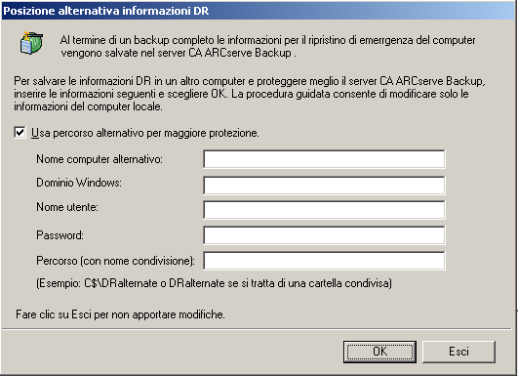Click the 'Per salvare le informazioni DR' paragraph

250,94
